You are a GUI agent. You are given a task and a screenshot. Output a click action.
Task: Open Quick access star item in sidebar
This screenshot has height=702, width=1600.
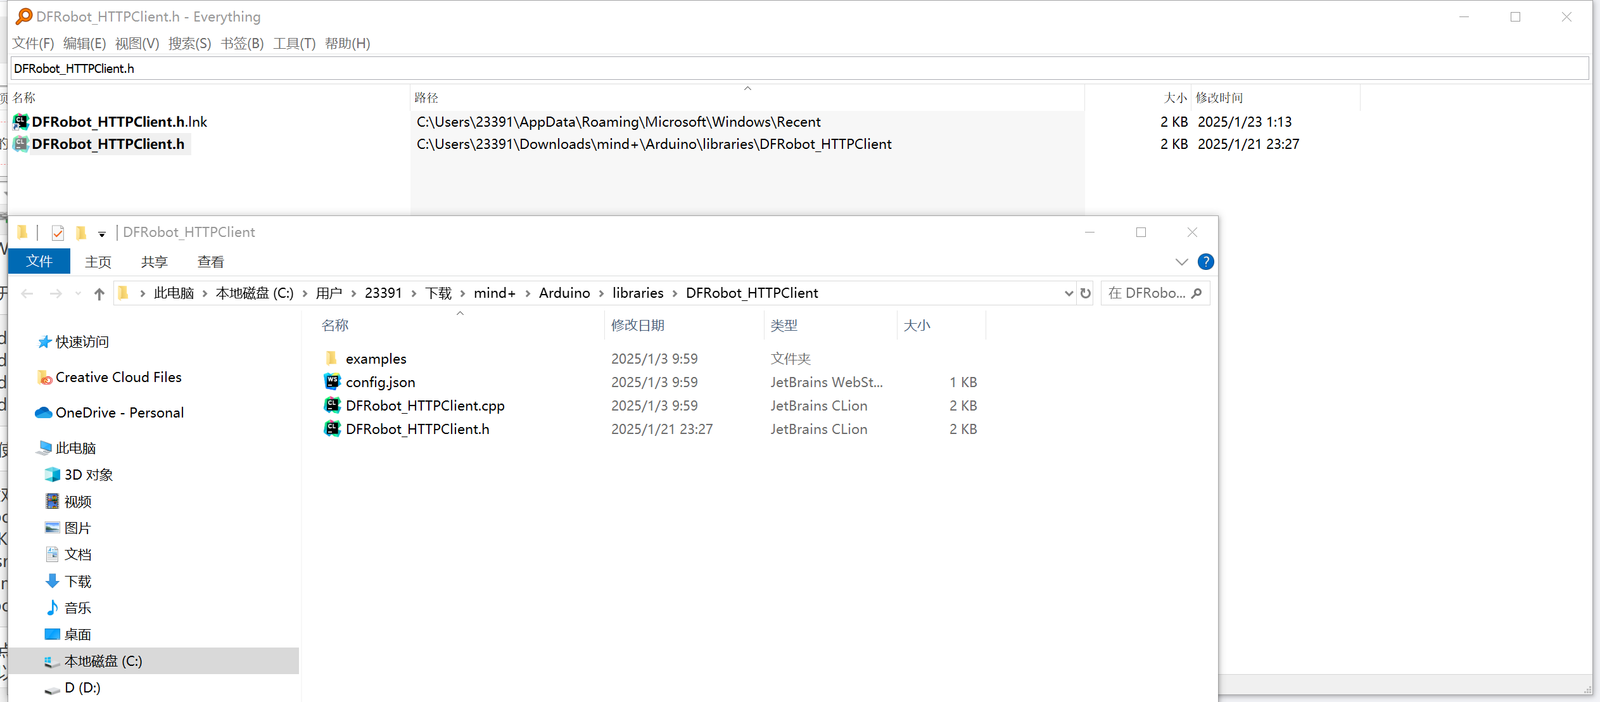click(x=73, y=342)
